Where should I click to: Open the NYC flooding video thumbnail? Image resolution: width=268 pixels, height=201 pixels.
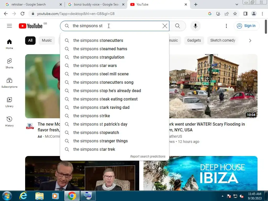[213, 86]
